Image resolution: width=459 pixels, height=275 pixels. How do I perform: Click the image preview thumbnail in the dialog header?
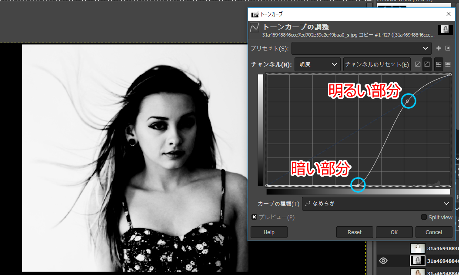pyautogui.click(x=445, y=30)
